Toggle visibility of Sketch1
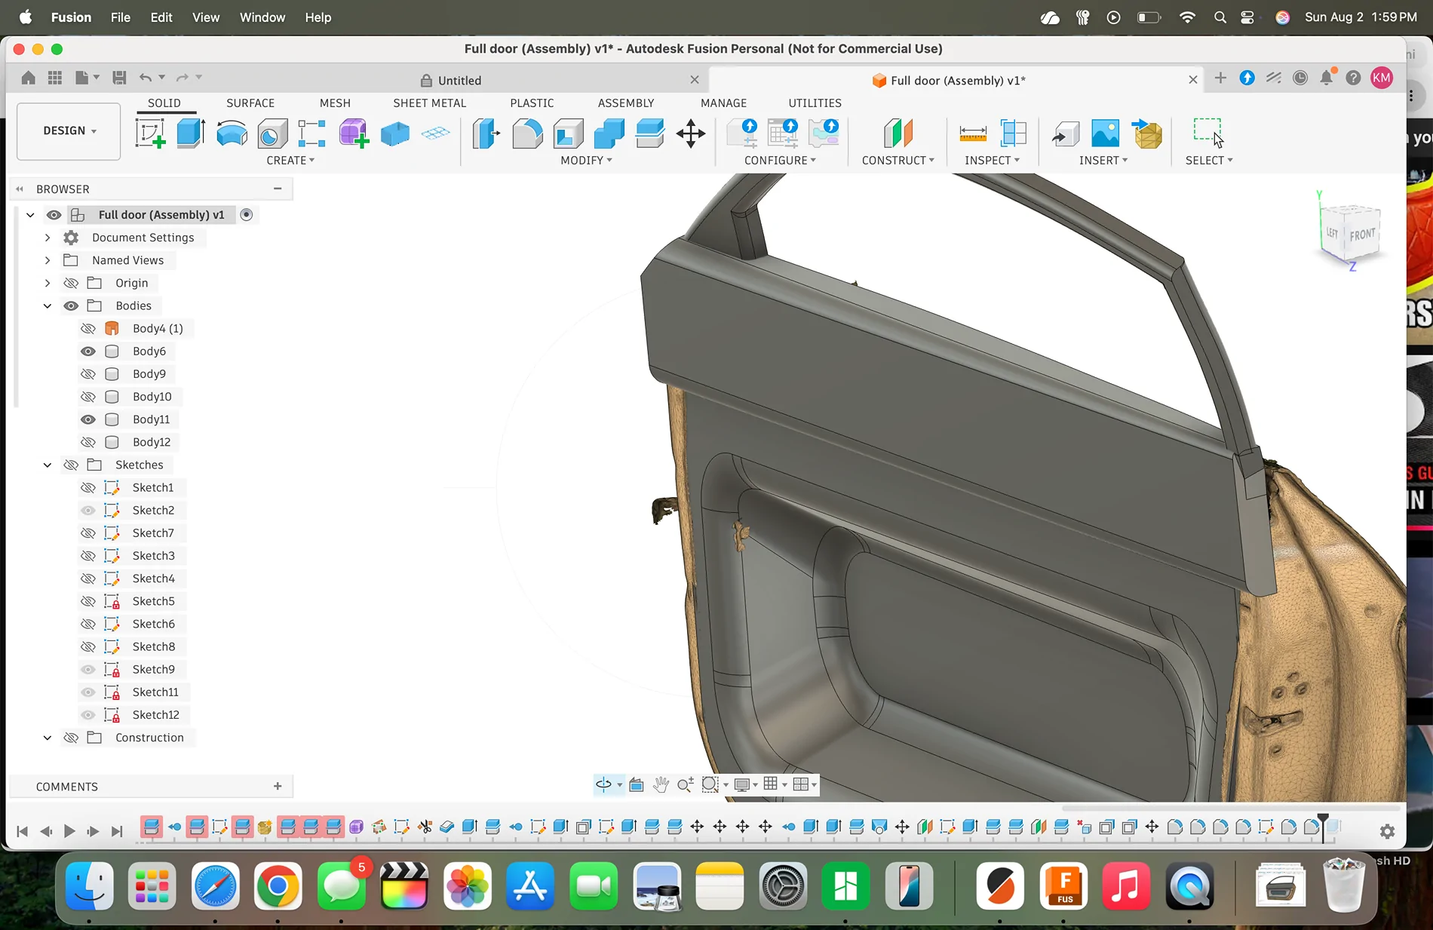 pyautogui.click(x=88, y=487)
